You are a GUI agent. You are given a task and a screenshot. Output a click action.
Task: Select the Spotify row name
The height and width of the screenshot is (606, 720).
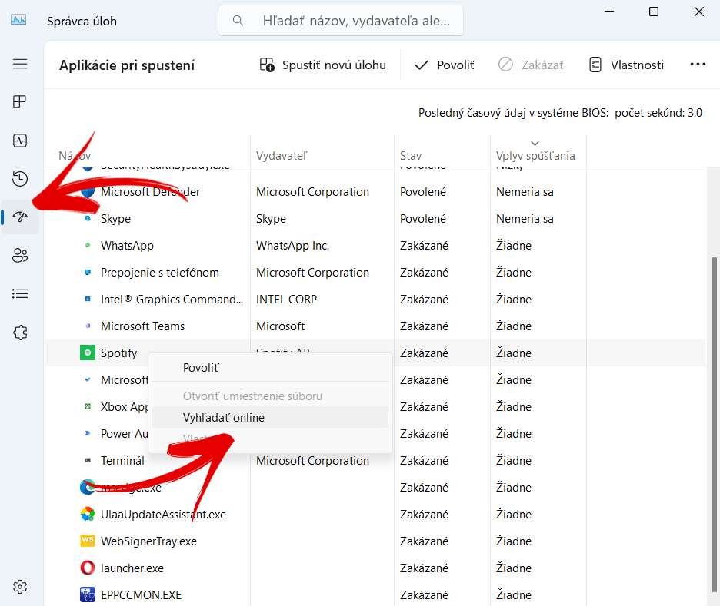point(119,353)
